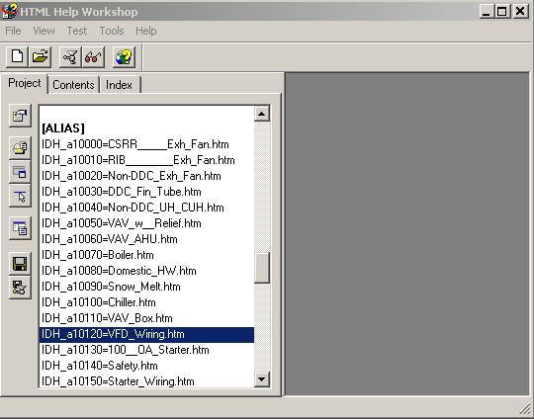
Task: Click the list's scroll down arrow
Action: (x=262, y=378)
